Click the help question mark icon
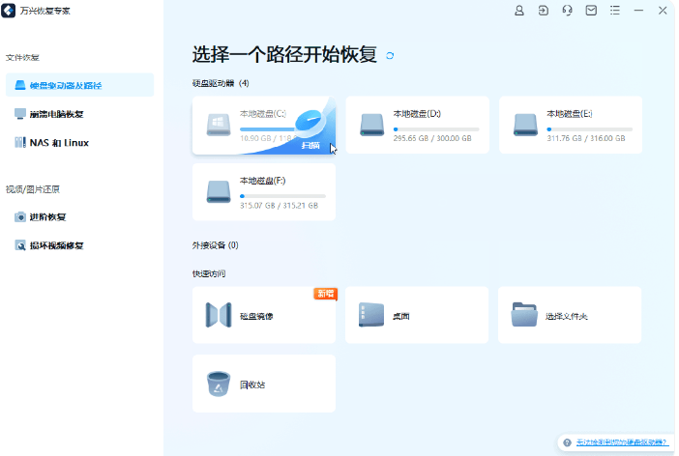Image resolution: width=679 pixels, height=456 pixels. [x=567, y=442]
